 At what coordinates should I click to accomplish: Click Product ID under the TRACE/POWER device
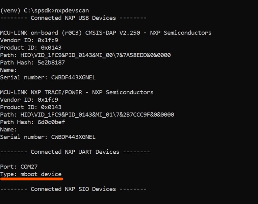[x=31, y=107]
